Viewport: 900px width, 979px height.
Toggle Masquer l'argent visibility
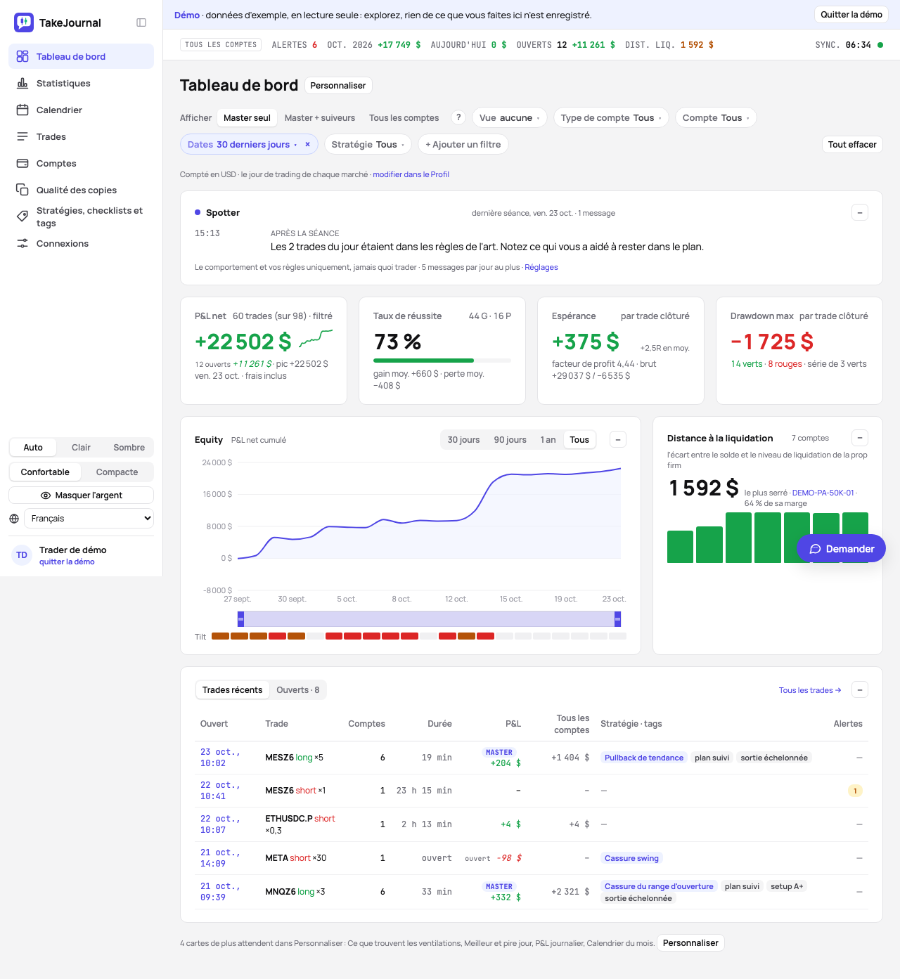(x=81, y=495)
